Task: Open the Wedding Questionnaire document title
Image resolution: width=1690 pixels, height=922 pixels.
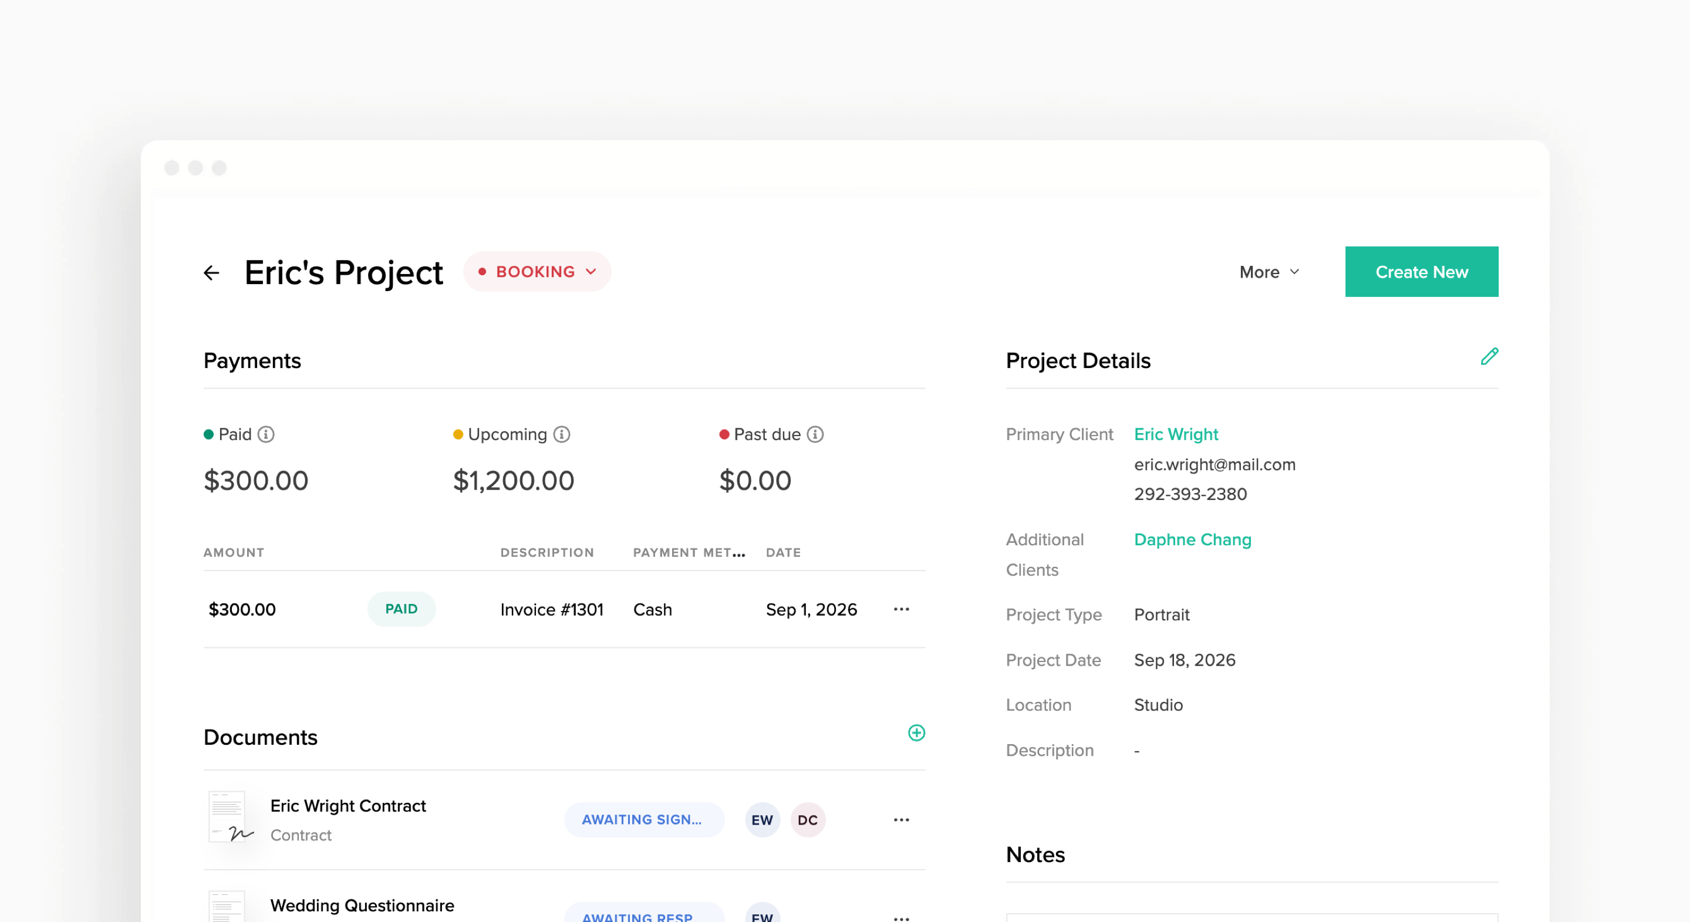Action: point(362,906)
